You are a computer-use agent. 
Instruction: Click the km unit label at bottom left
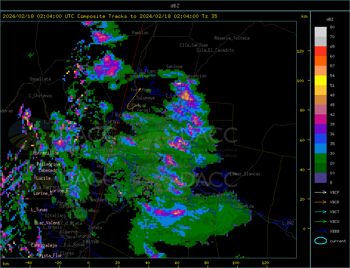click(x=6, y=264)
